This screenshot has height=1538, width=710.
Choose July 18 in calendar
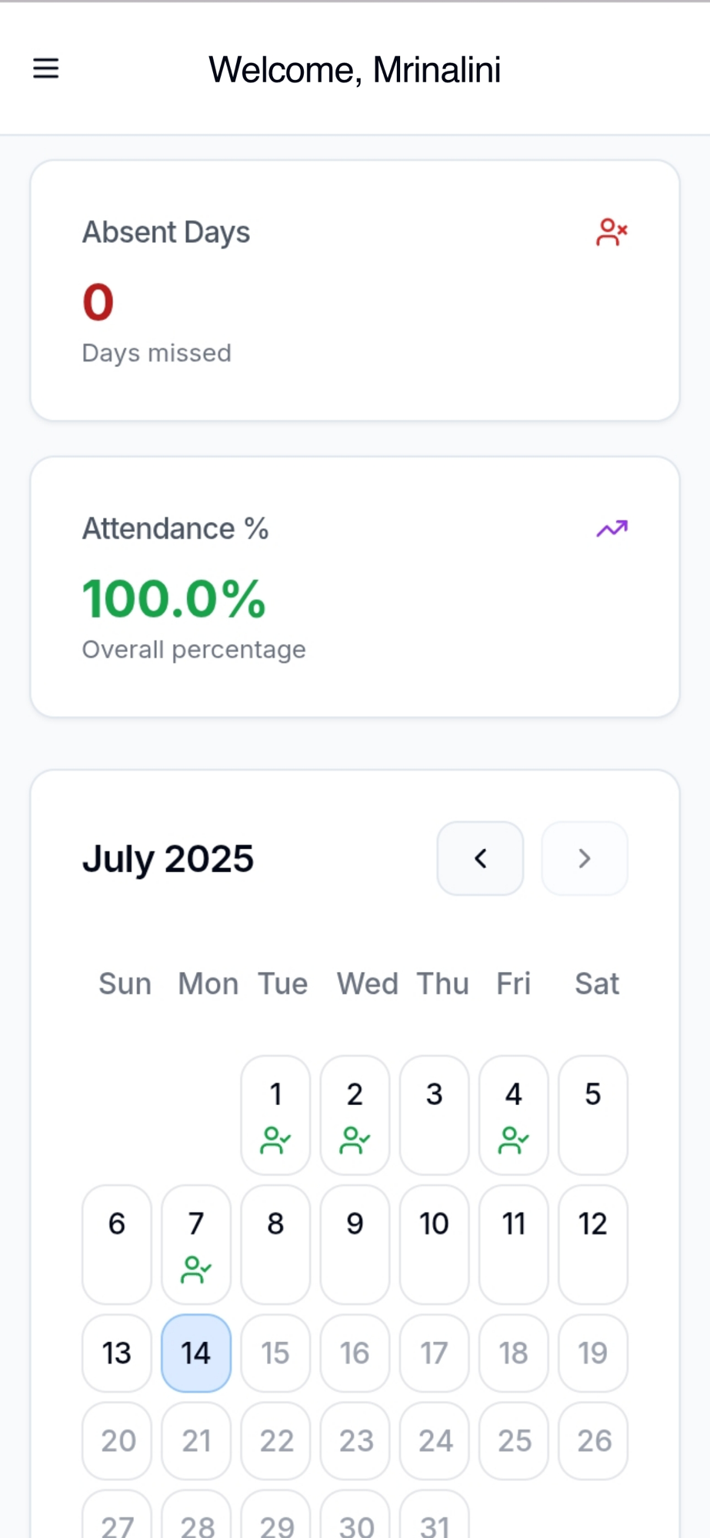pos(513,1353)
